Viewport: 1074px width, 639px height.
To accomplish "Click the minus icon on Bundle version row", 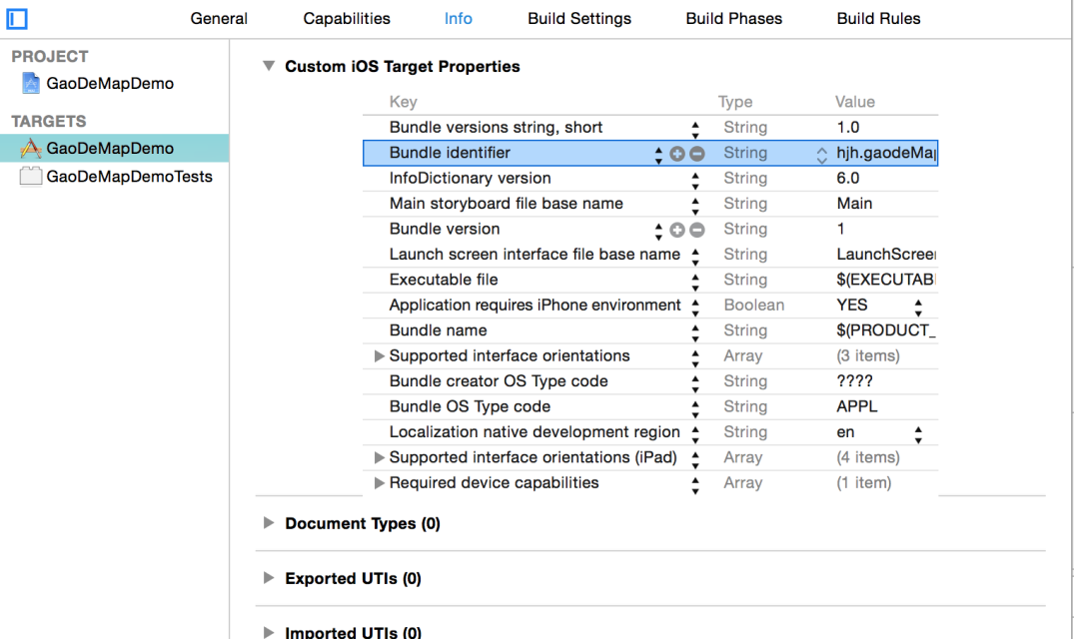I will (x=697, y=230).
